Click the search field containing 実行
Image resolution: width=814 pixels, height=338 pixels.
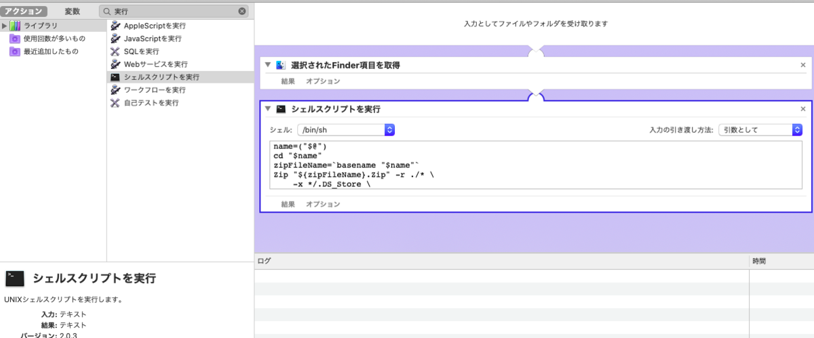[174, 12]
